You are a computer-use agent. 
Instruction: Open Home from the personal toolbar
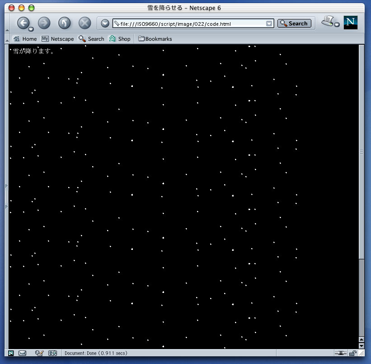pyautogui.click(x=25, y=39)
